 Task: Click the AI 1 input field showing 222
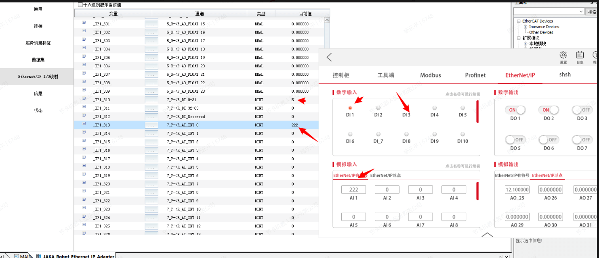coord(353,189)
